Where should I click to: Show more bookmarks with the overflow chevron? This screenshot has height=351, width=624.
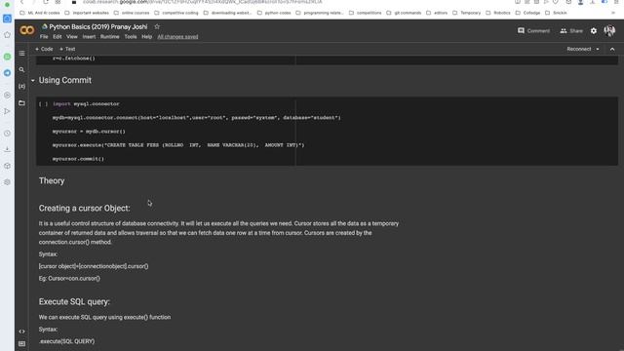(613, 13)
